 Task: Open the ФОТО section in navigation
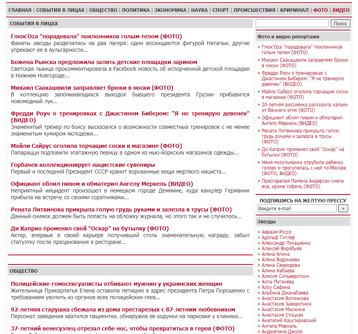pos(320,10)
